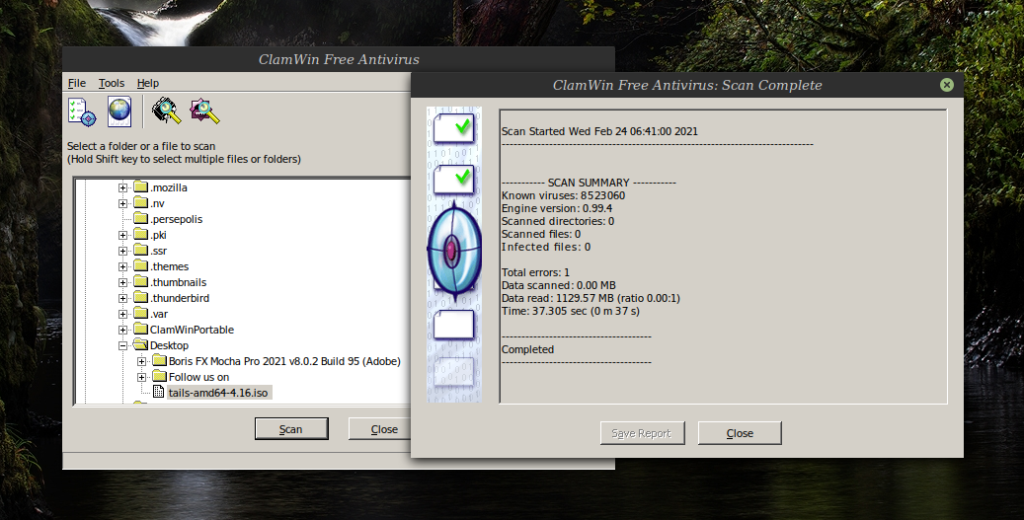Expand the .thumbnails folder node
The image size is (1024, 520).
(122, 282)
